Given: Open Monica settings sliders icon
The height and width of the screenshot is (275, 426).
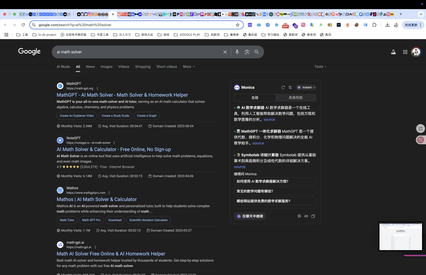Looking at the screenshot, I should [x=290, y=87].
